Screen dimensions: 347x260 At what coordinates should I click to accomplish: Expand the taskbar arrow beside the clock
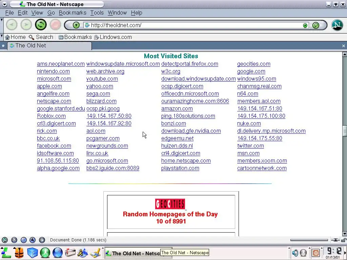click(345, 253)
